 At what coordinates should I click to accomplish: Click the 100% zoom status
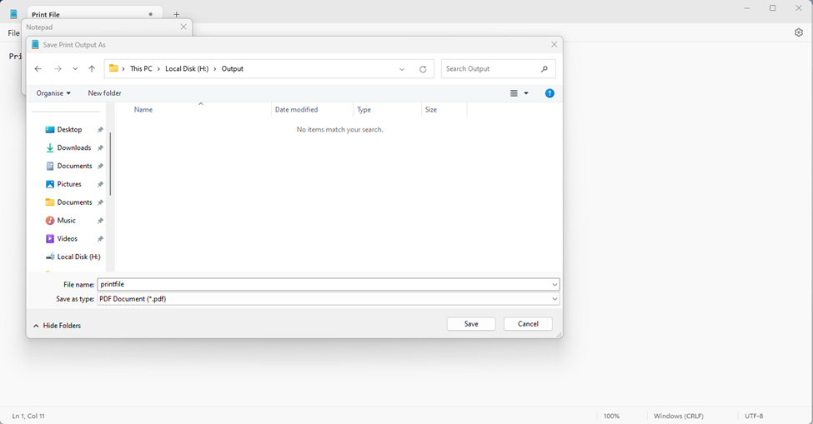click(x=611, y=416)
